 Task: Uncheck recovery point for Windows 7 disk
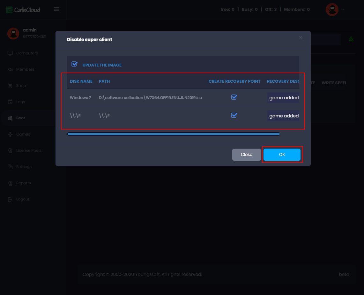(x=234, y=97)
